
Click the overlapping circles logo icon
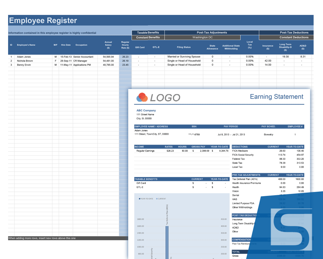pyautogui.click(x=142, y=97)
